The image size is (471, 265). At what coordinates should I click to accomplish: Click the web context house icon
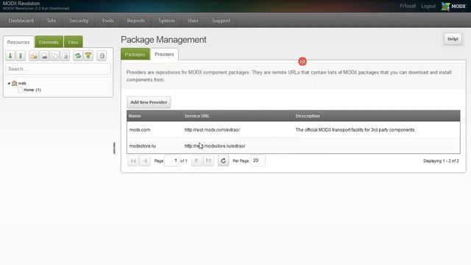point(14,83)
